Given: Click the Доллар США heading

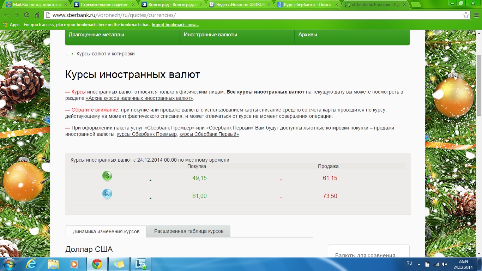Looking at the screenshot, I should click(89, 249).
